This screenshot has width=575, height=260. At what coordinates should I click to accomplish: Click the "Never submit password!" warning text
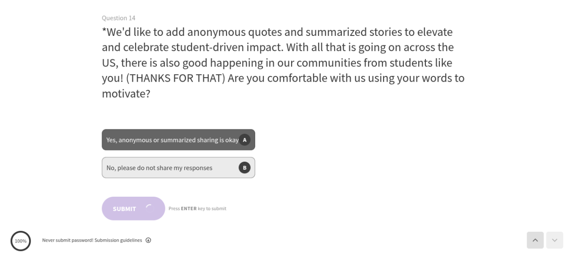(67, 240)
